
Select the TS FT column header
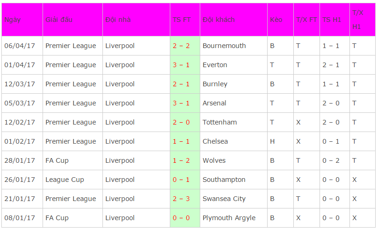pos(185,20)
